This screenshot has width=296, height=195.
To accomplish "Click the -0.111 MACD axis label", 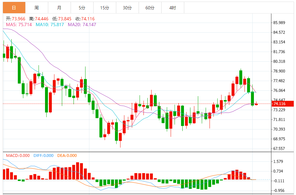I will (x=279, y=181).
